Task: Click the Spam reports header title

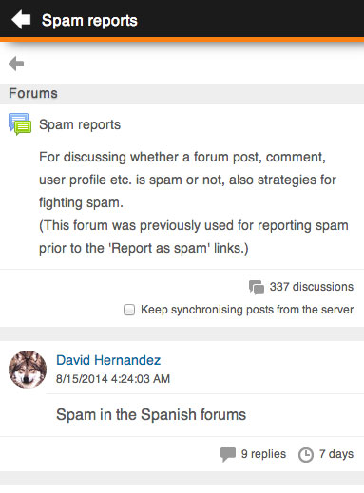Action: point(89,21)
